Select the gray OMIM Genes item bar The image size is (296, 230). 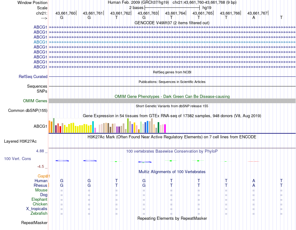coord(172,101)
